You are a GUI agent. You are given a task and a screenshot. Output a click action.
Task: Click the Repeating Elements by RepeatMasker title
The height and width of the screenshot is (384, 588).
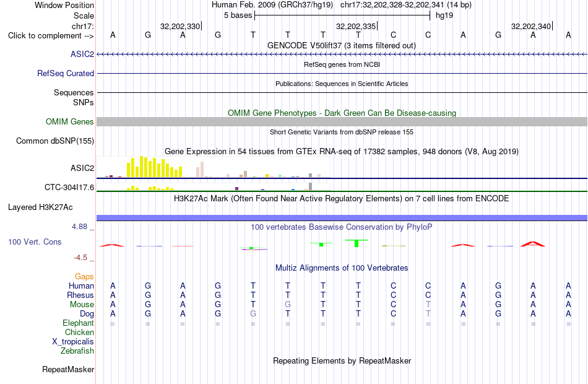(342, 360)
